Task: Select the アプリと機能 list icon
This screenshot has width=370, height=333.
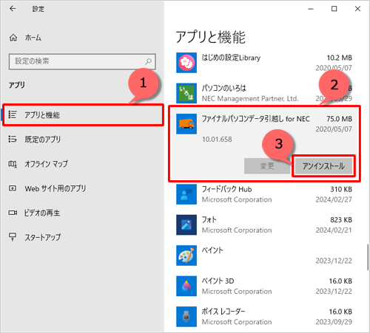Action: pyautogui.click(x=13, y=114)
